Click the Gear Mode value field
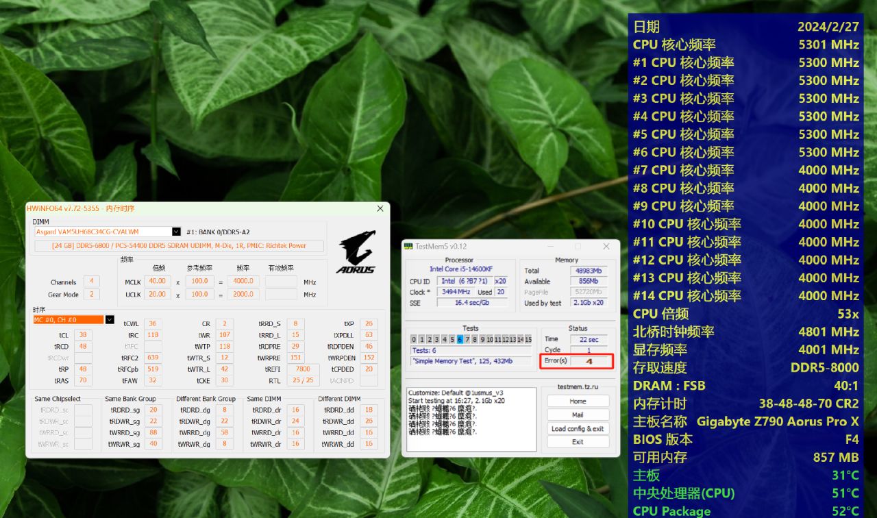 (x=91, y=295)
